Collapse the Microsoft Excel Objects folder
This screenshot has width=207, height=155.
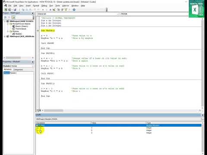click(8, 24)
